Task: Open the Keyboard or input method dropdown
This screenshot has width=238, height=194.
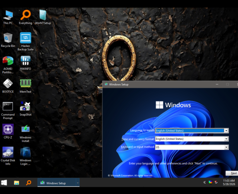Action: click(x=192, y=147)
